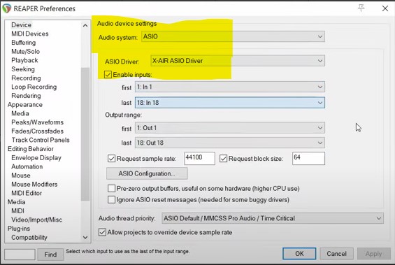Image resolution: width=395 pixels, height=265 pixels.
Task: Click the search field beside Find
Action: coord(20,255)
